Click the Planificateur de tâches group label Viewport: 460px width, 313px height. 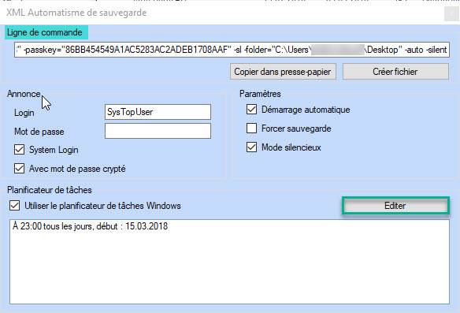pos(50,190)
